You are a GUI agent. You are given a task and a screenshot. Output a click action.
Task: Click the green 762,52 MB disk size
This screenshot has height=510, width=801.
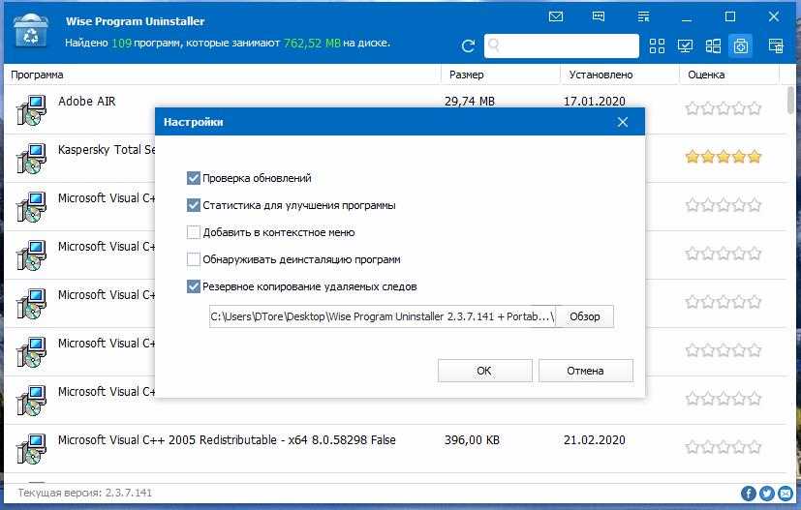pyautogui.click(x=312, y=43)
